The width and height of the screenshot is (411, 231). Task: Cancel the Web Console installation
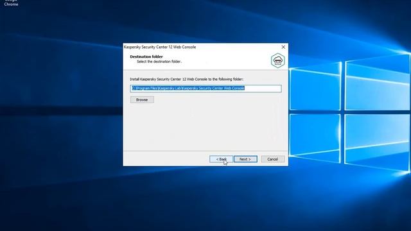pyautogui.click(x=272, y=159)
